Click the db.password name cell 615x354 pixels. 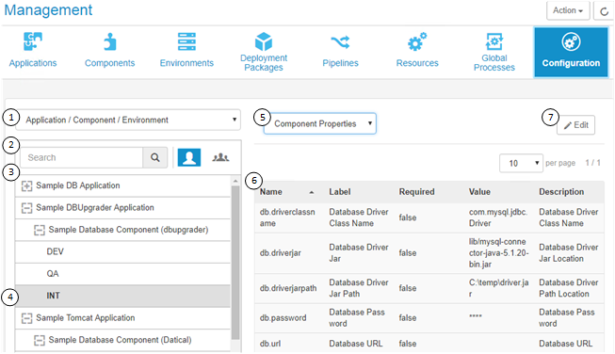283,318
